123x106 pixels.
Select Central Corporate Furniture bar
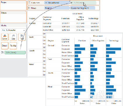point(80,49)
